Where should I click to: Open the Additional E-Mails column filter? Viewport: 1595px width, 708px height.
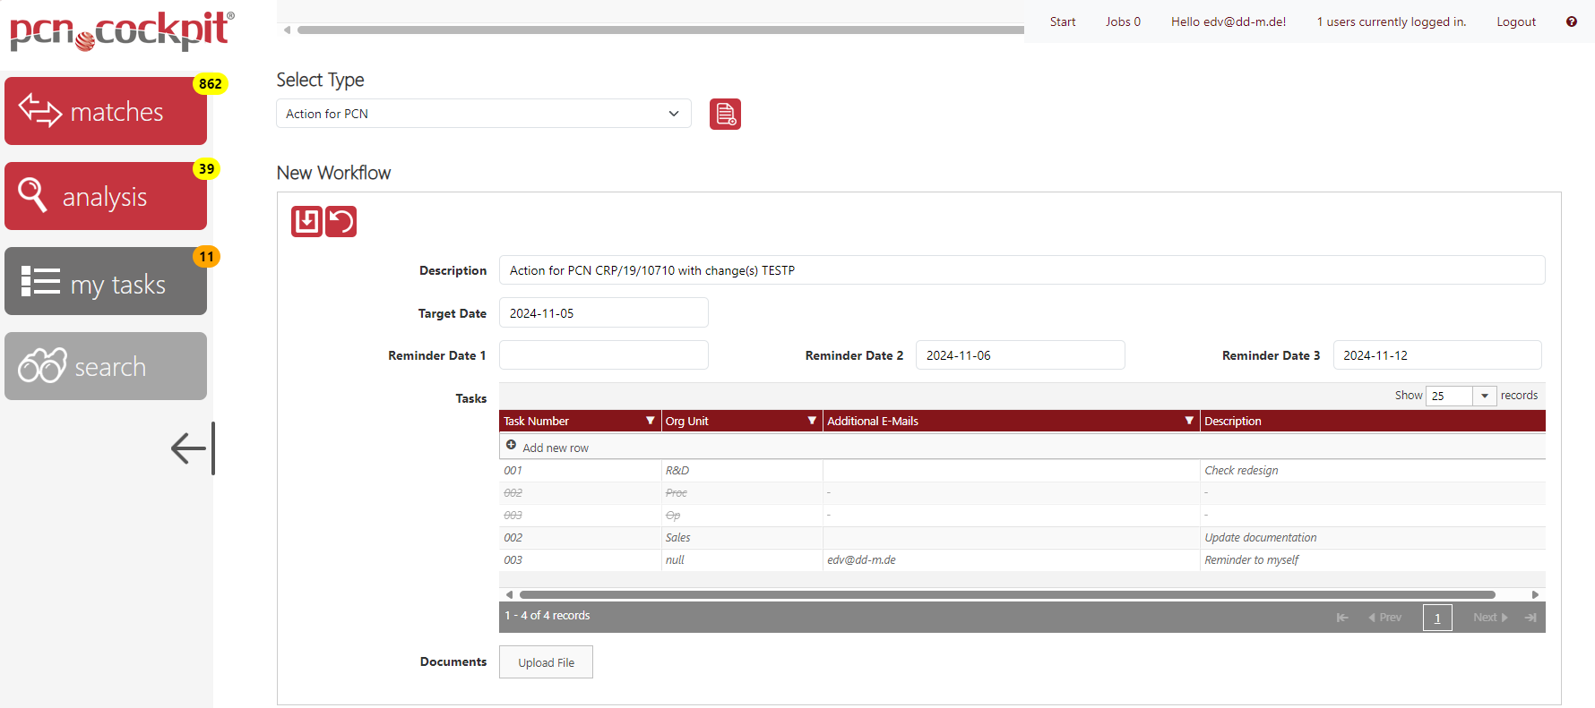(1189, 421)
